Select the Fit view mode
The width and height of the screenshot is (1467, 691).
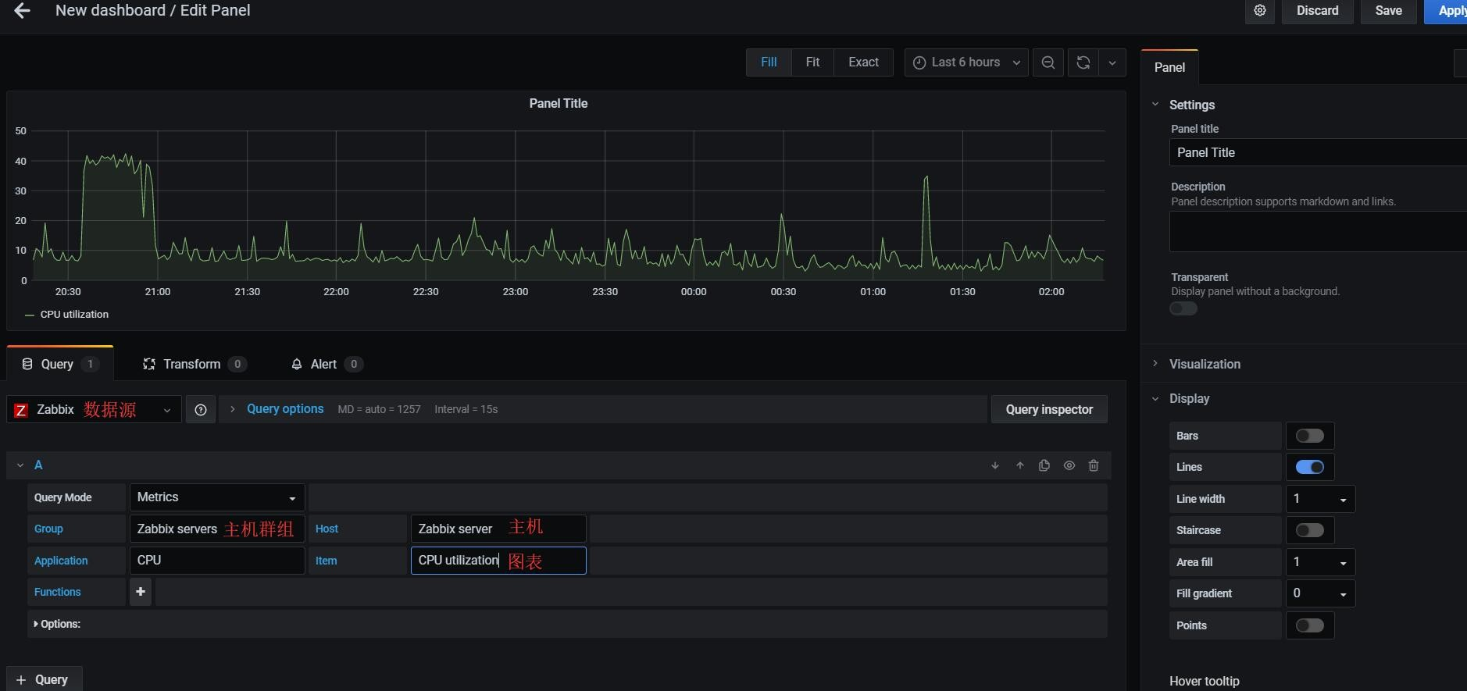coord(812,62)
